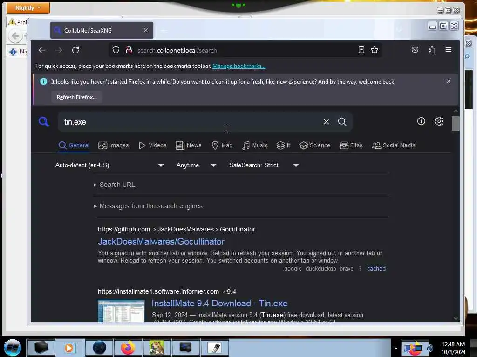477x357 pixels.
Task: Open the Nightly menu button
Action: click(28, 7)
